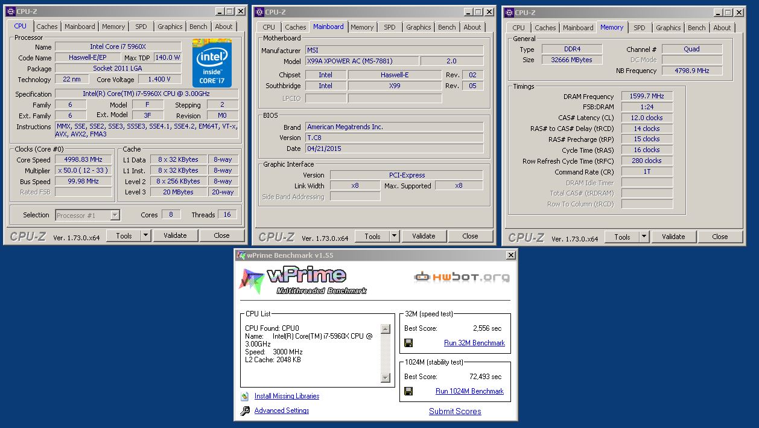The width and height of the screenshot is (759, 428).
Task: Click the Bus Speed 99.98 MHz value
Action: (83, 181)
